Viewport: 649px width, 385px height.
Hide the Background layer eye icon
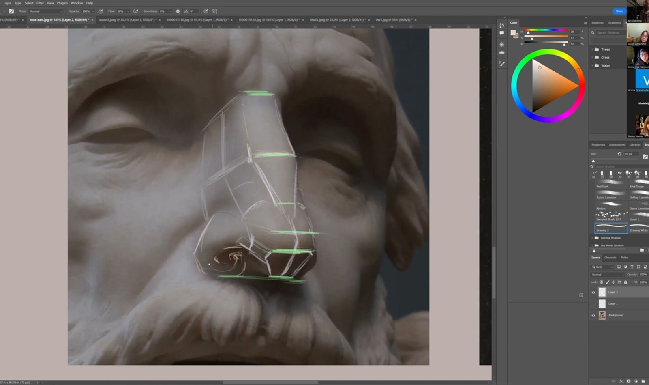pyautogui.click(x=593, y=315)
